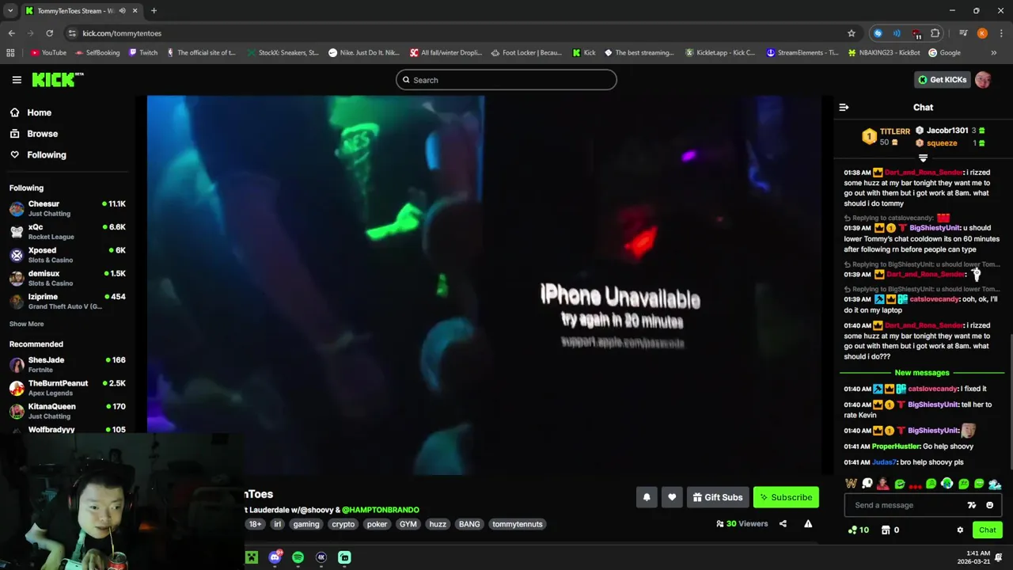Click the stream video player
The width and height of the screenshot is (1013, 570).
click(x=484, y=285)
